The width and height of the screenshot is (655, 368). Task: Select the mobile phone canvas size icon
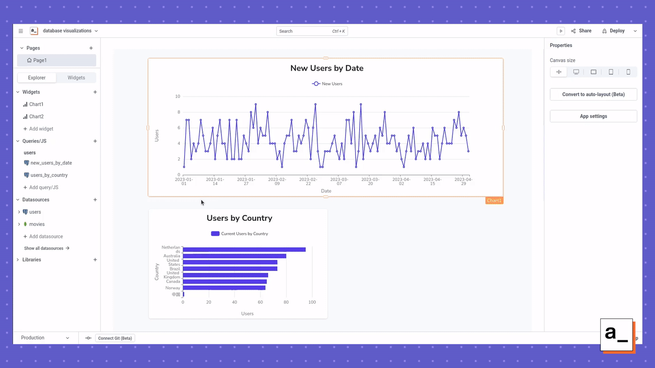tap(628, 72)
